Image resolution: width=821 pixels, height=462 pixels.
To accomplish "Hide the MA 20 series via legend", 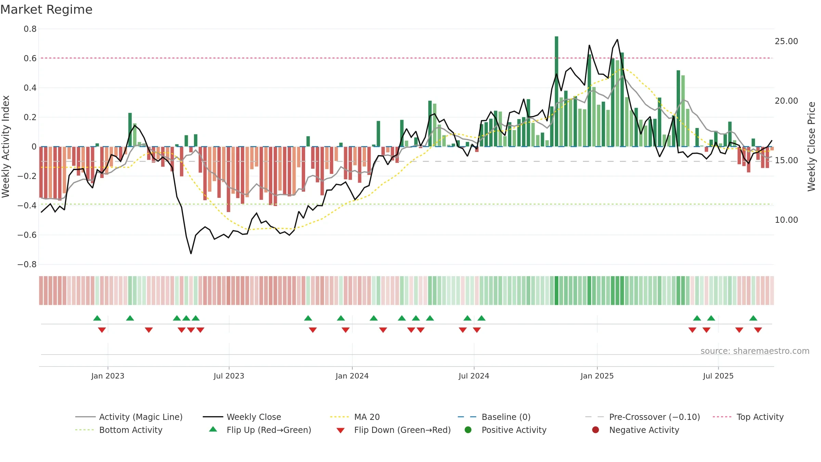I will point(355,417).
